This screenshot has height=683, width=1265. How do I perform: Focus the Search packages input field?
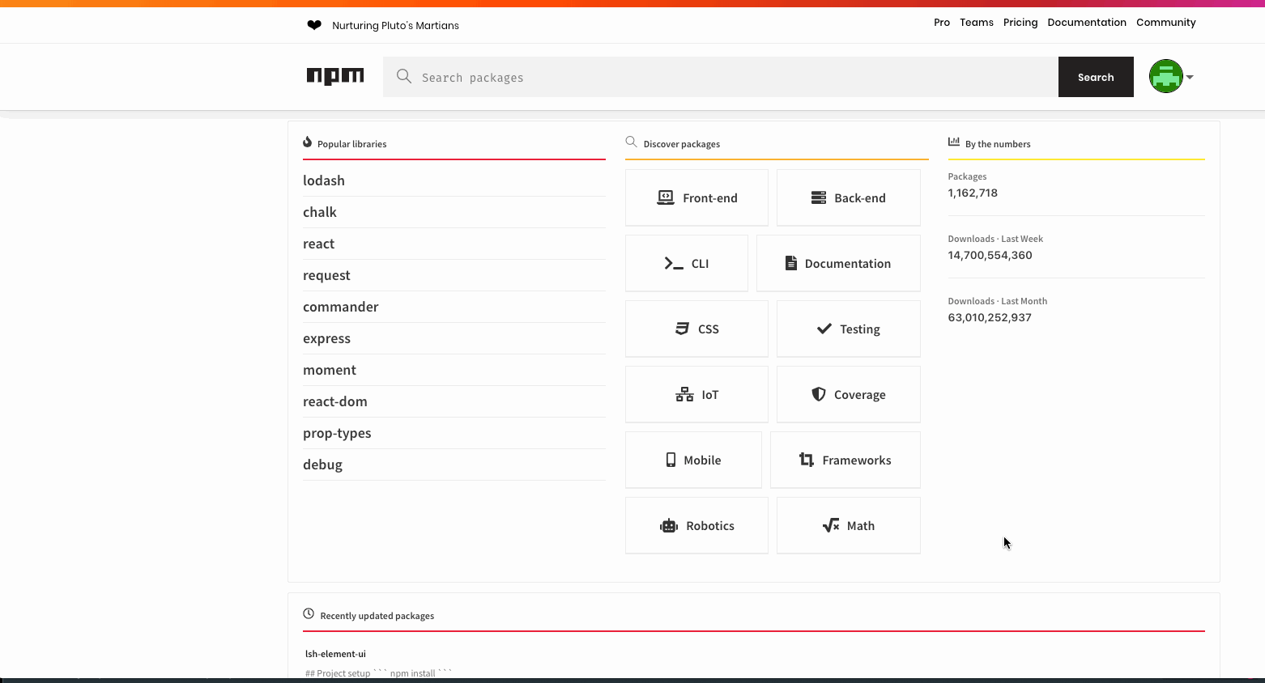721,77
